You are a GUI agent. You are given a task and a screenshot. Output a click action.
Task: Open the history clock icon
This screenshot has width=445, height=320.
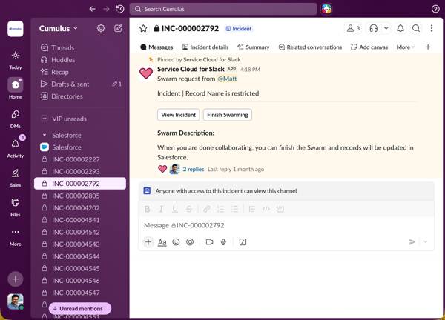coord(120,9)
